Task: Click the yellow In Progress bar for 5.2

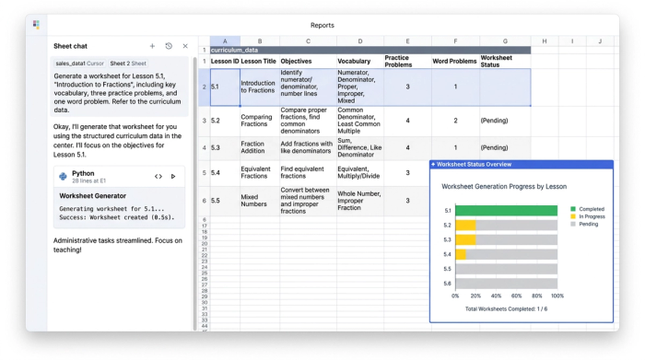Action: click(465, 226)
